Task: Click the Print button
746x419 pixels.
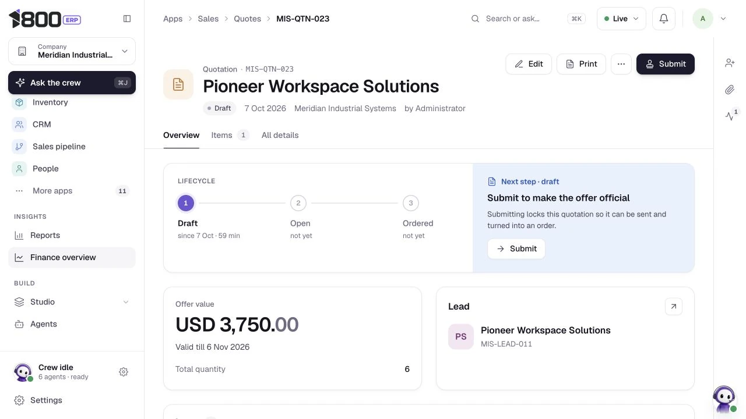Action: [581, 64]
